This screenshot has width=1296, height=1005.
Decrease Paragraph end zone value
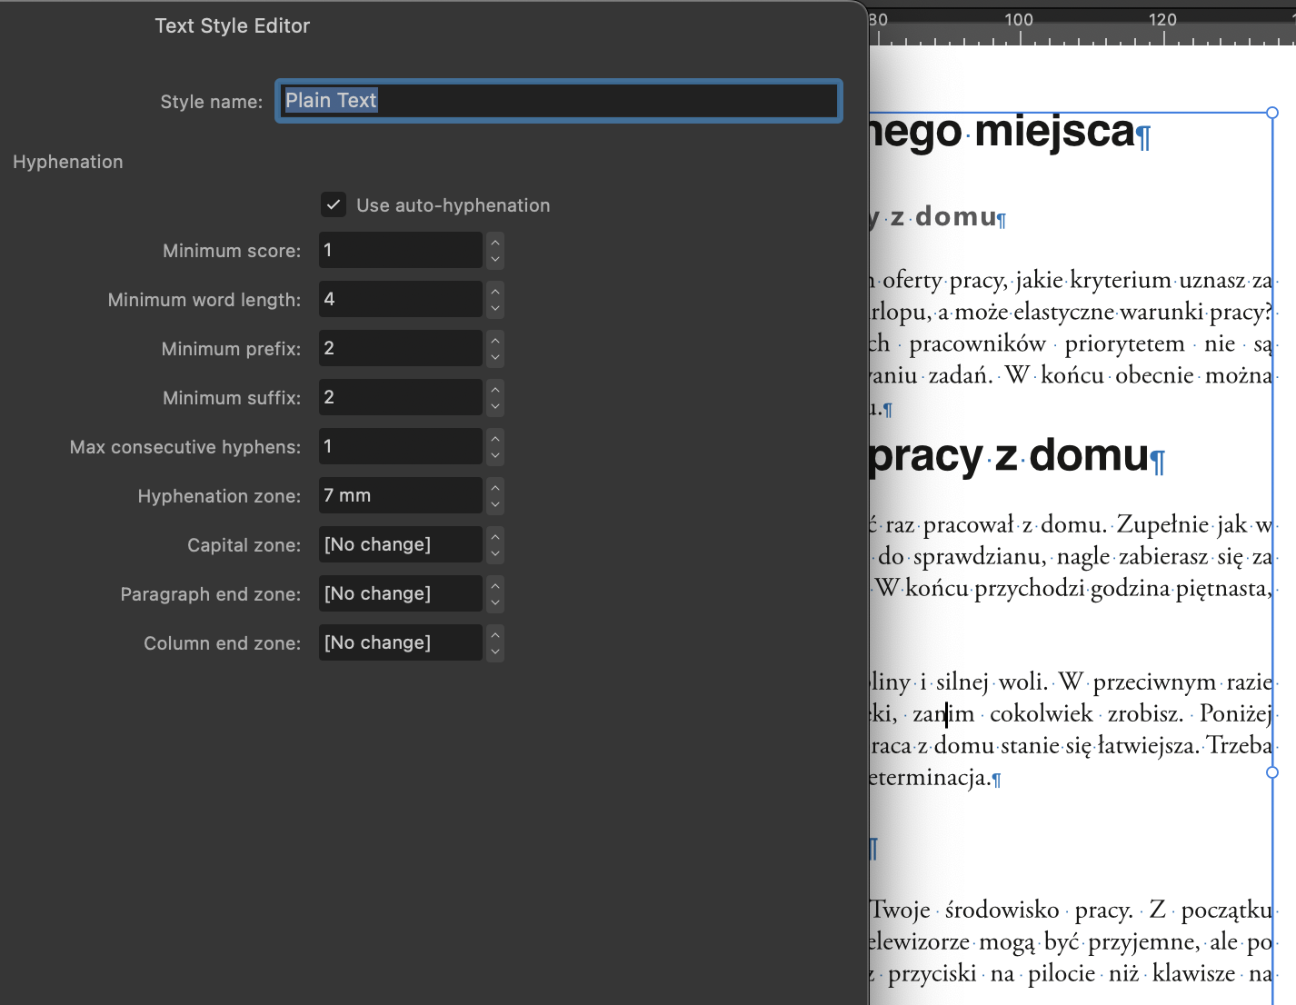(495, 603)
